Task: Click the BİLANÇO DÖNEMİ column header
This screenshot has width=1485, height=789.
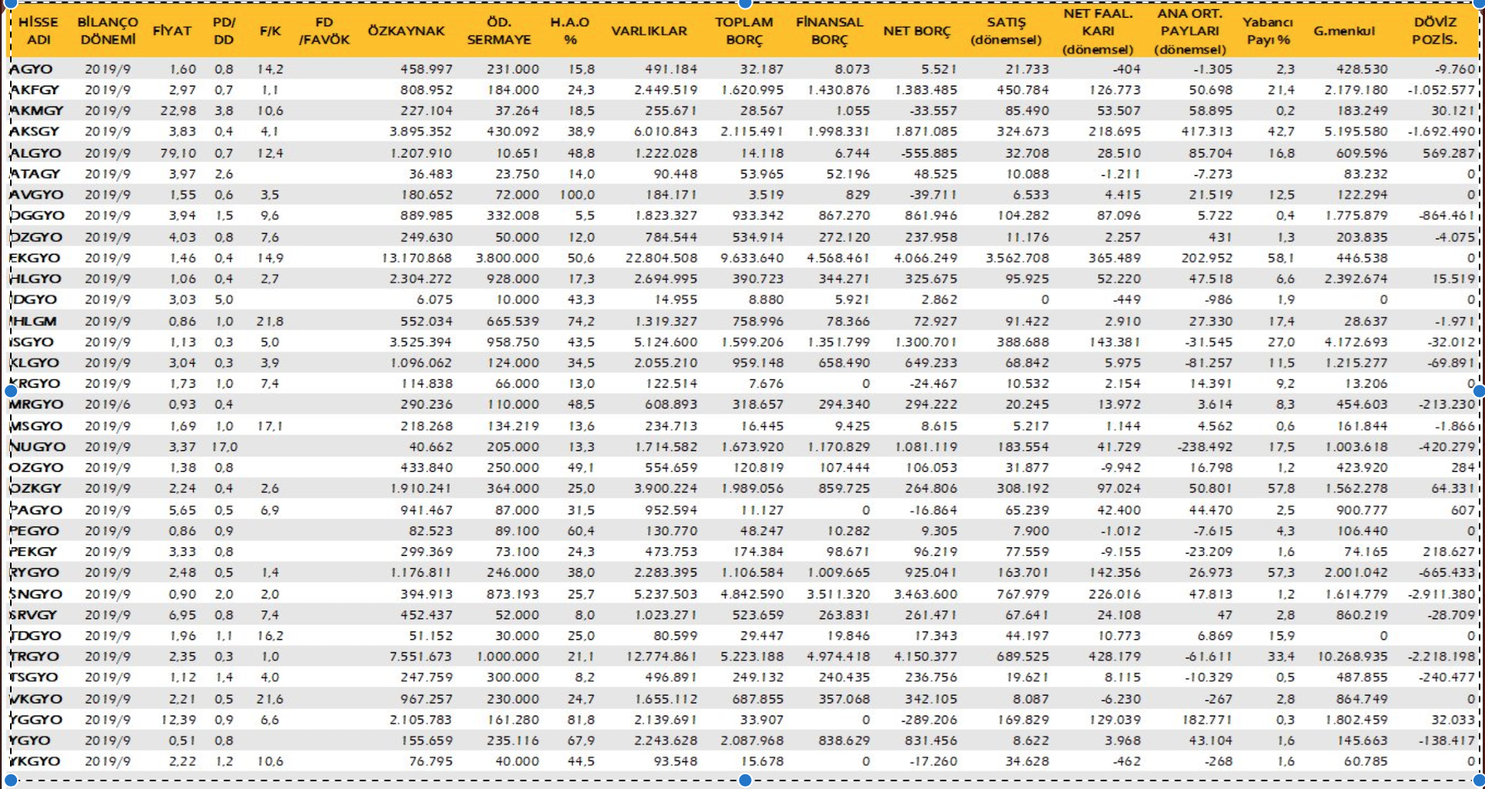Action: 107,31
